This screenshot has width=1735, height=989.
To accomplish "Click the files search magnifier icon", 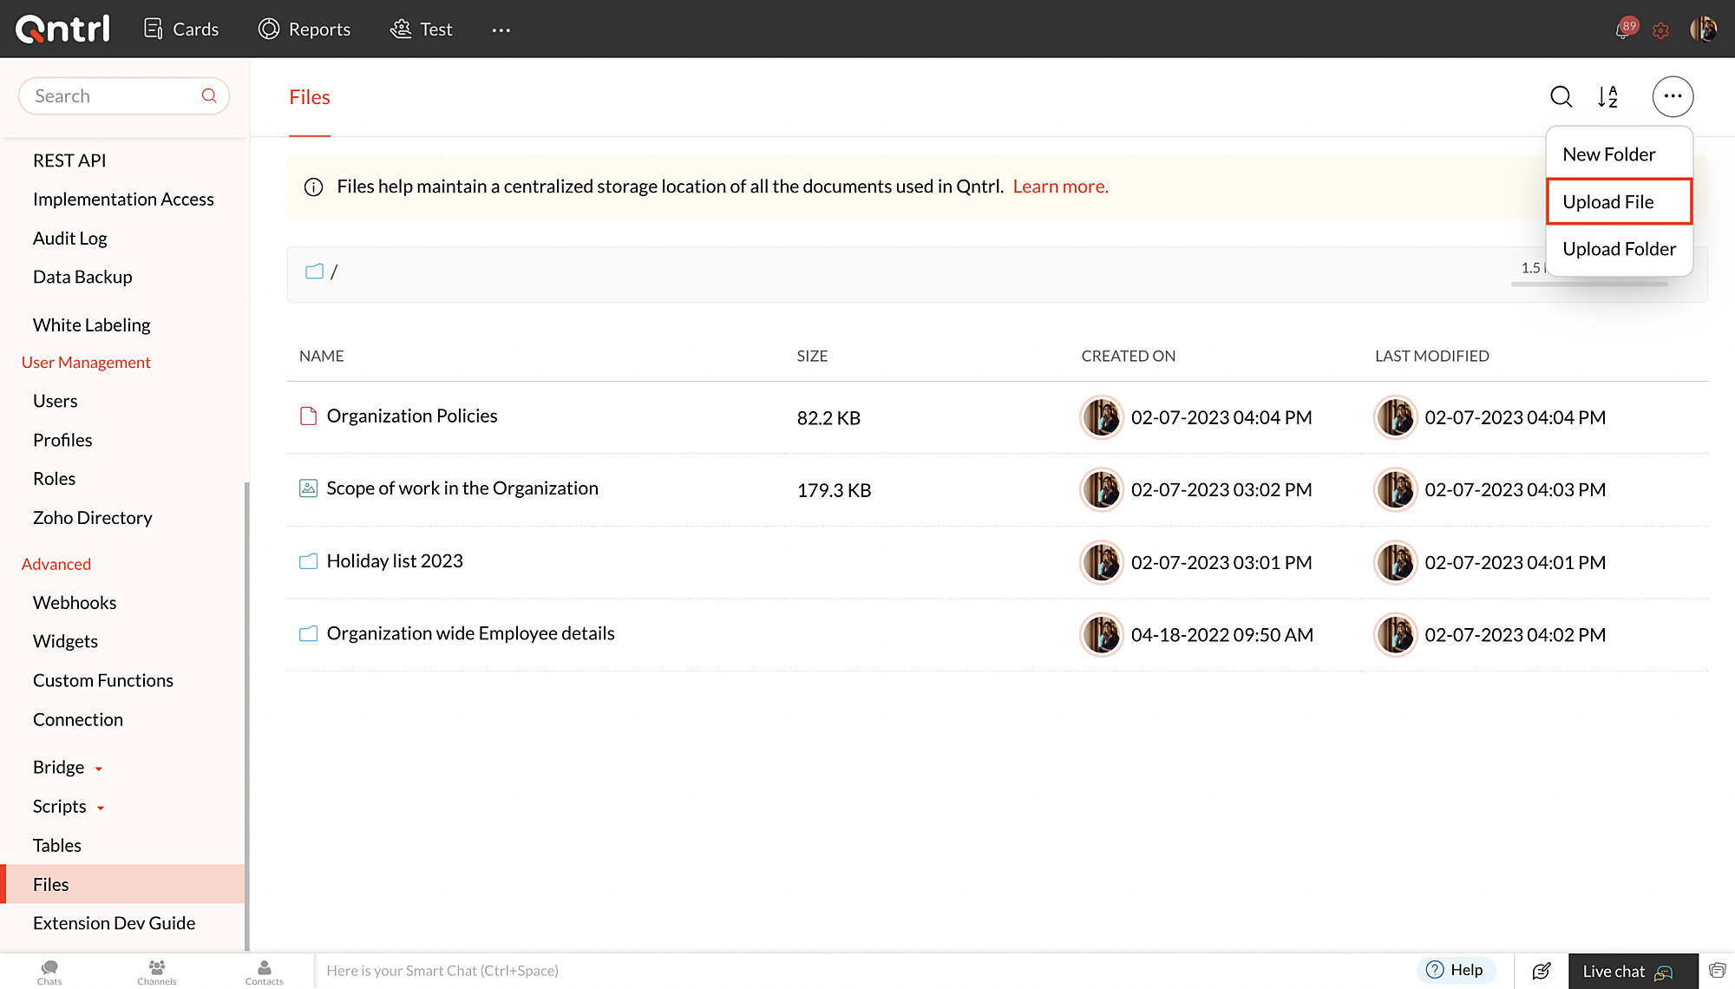I will [1561, 96].
